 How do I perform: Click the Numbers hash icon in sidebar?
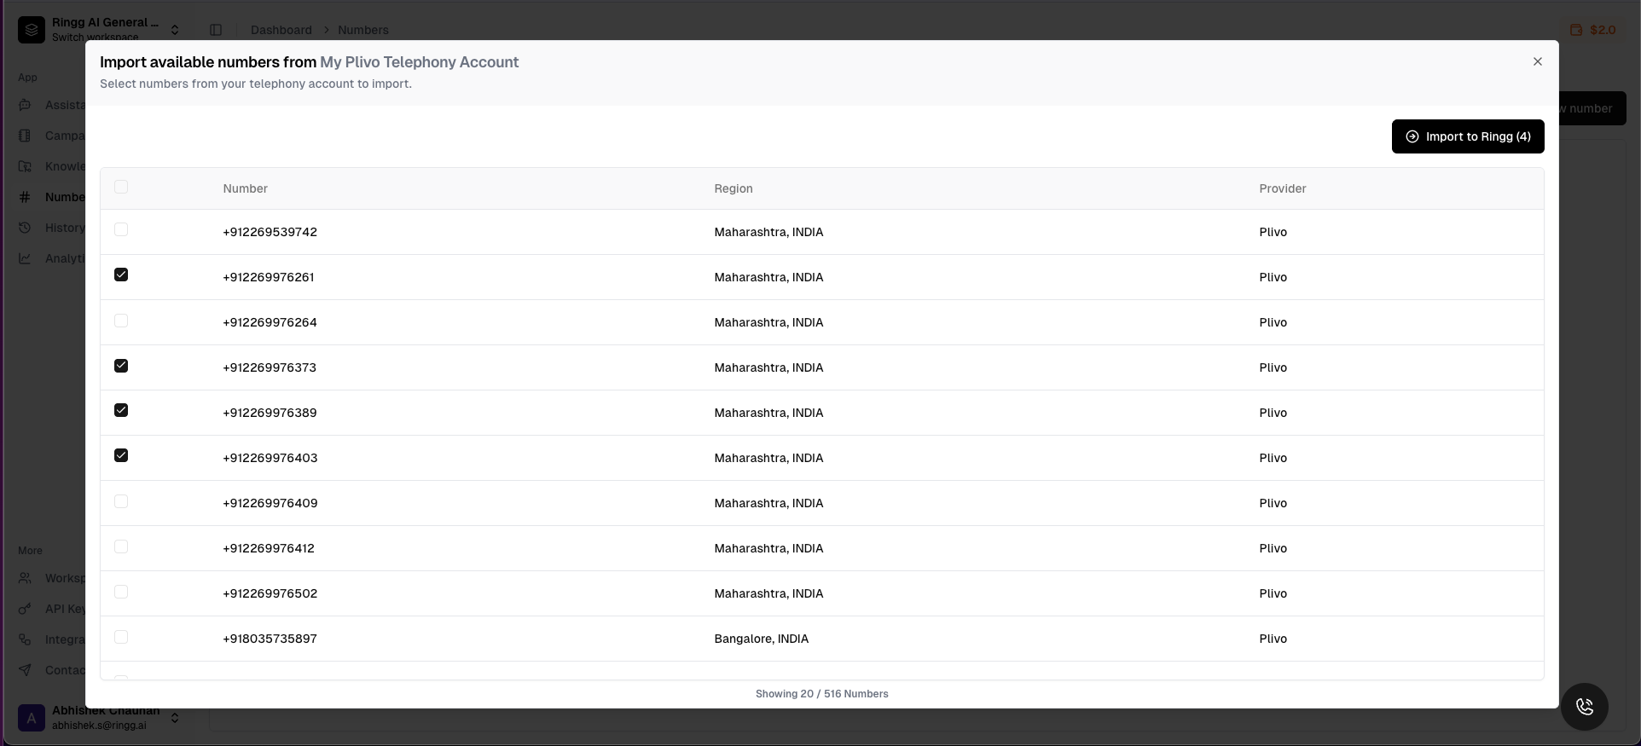point(26,197)
